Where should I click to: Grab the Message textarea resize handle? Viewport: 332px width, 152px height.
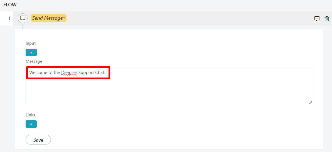(310, 102)
